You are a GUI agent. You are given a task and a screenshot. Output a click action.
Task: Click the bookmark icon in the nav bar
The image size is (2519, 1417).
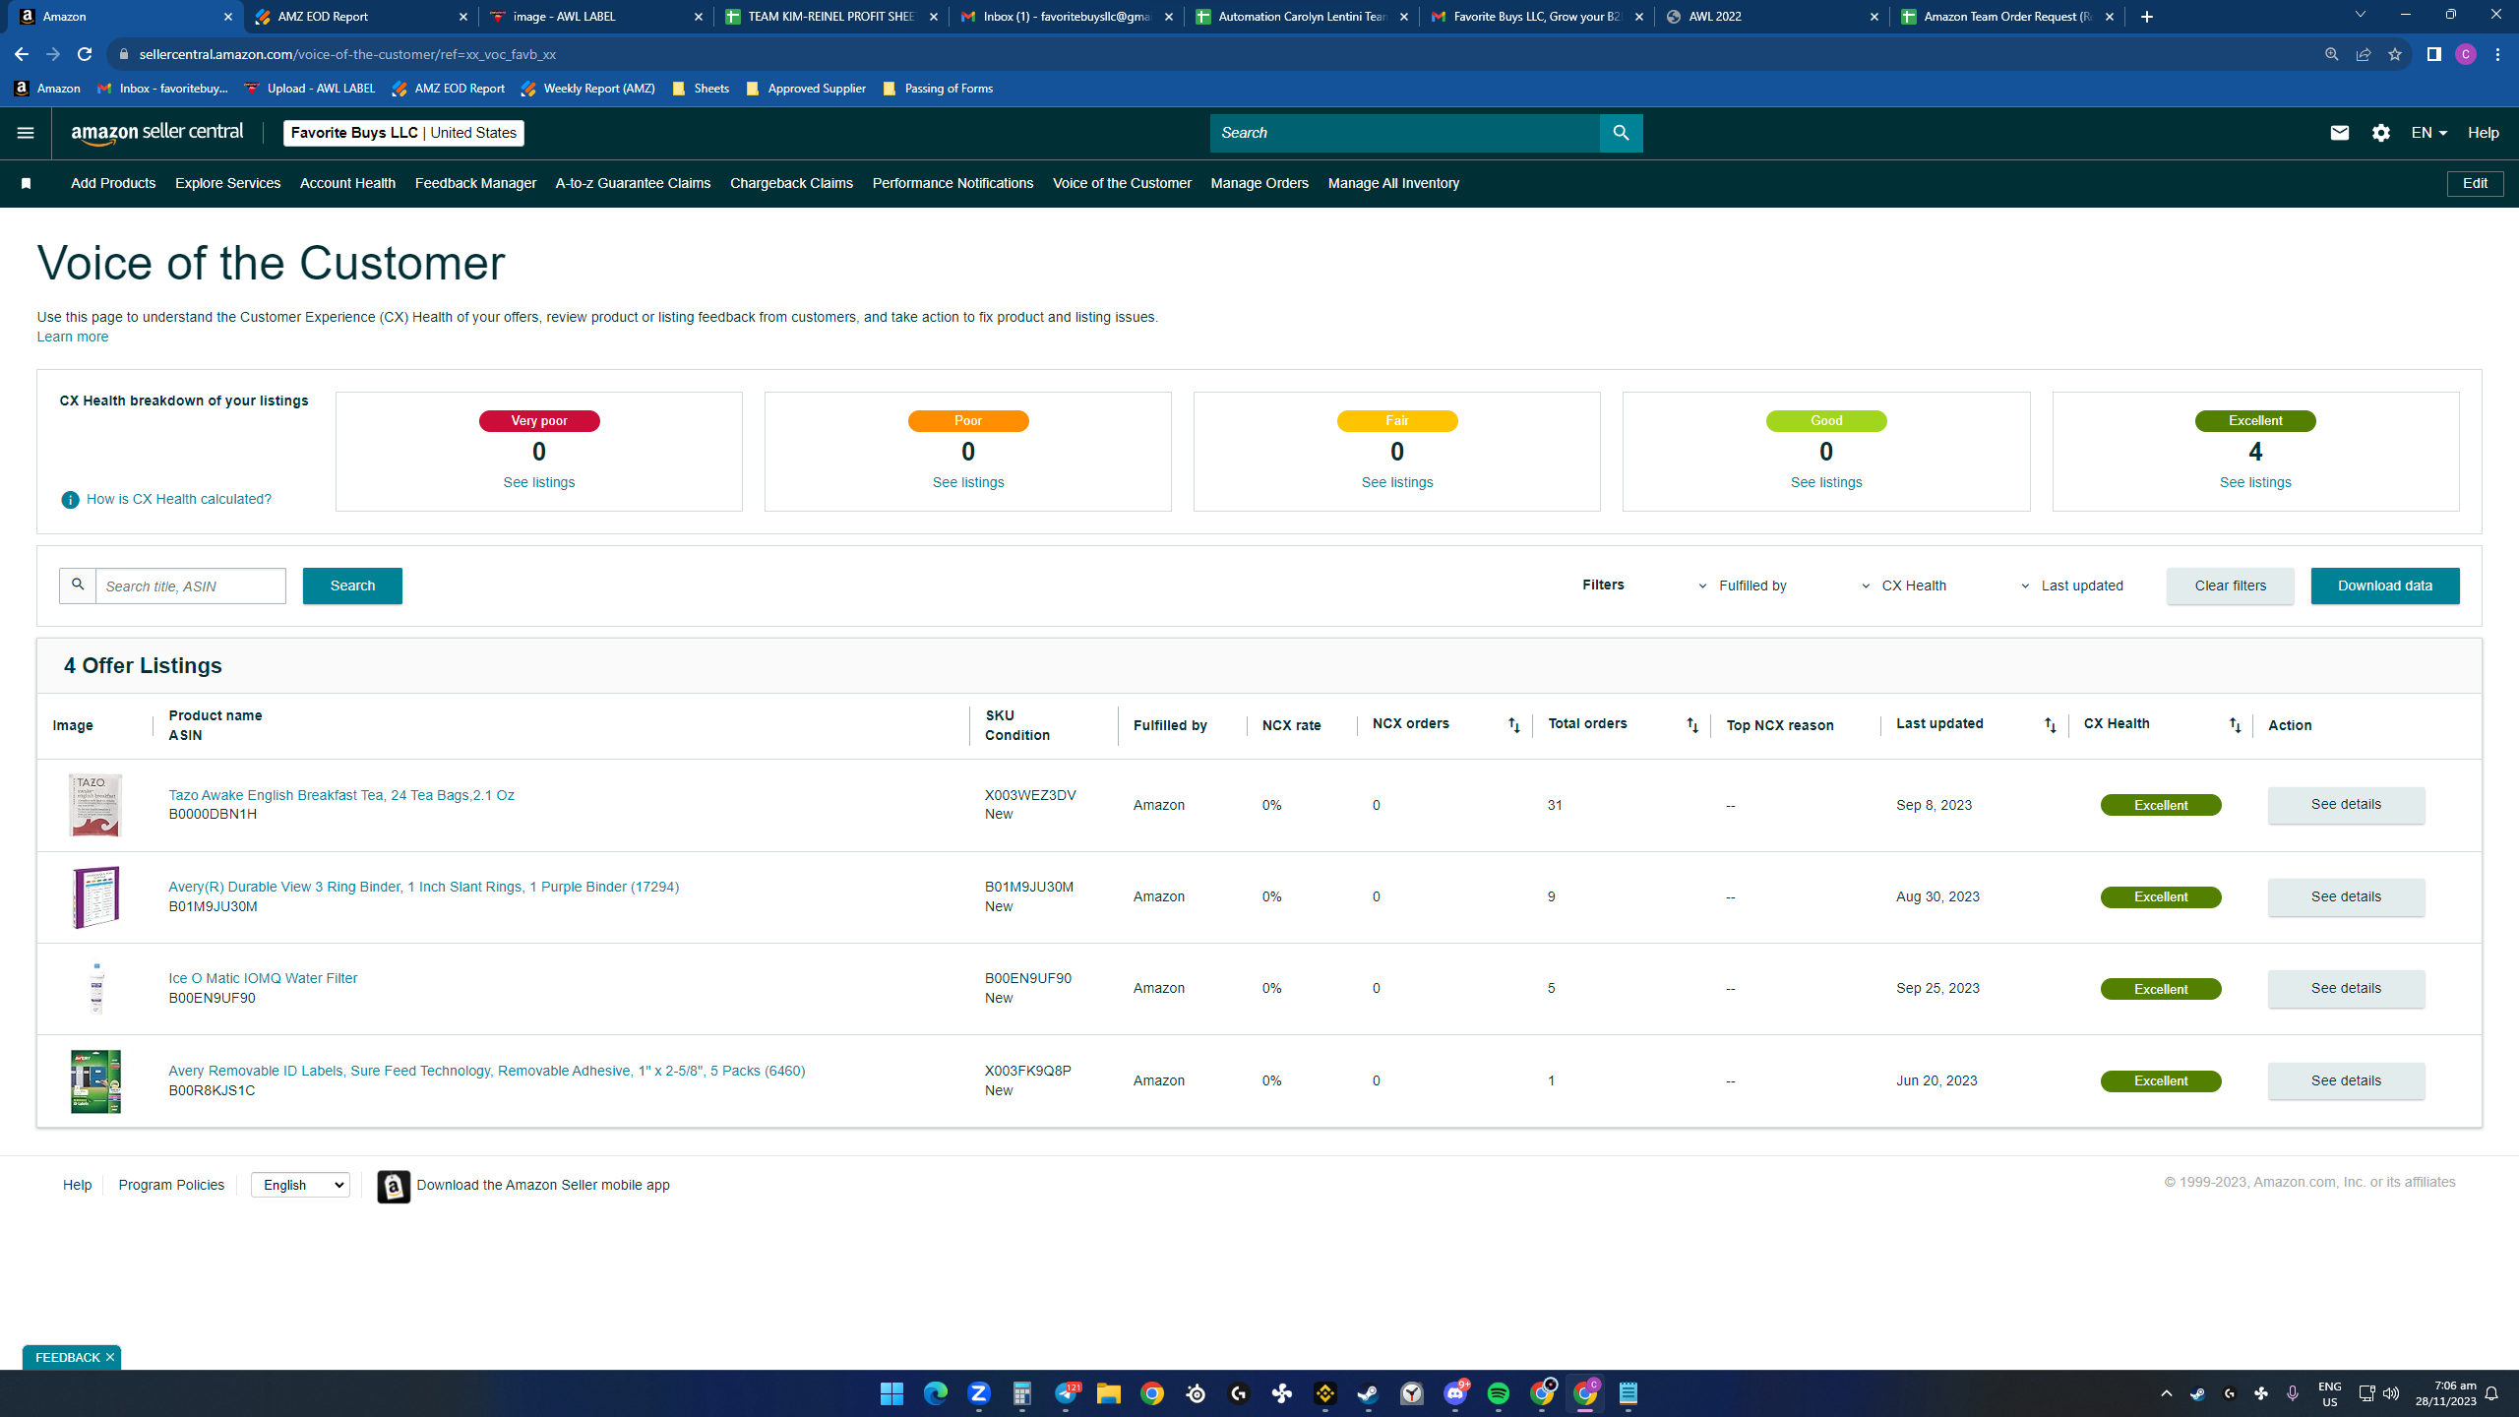(x=27, y=184)
